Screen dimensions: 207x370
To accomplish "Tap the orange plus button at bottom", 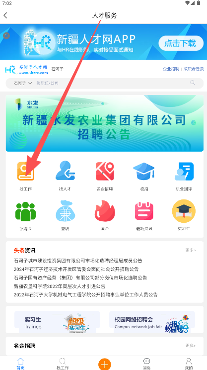I will [105, 364].
